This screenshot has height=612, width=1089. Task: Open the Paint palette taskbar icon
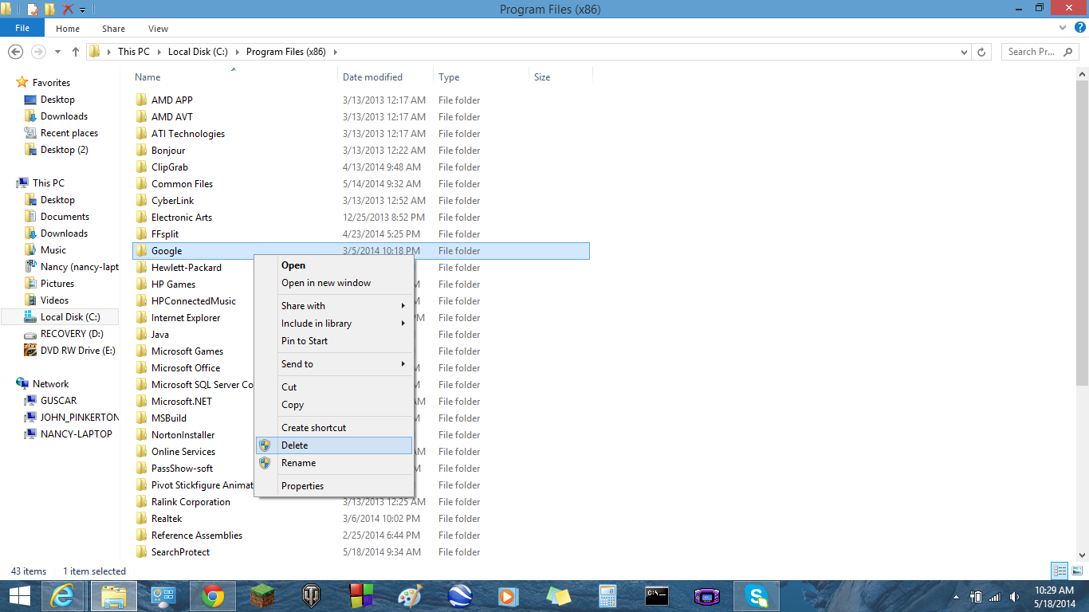pyautogui.click(x=410, y=596)
